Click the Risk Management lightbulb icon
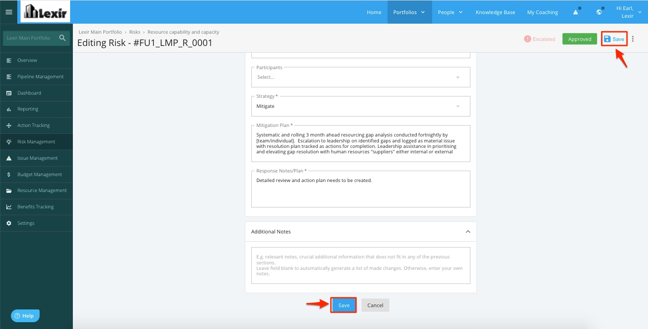The width and height of the screenshot is (648, 329). point(9,142)
